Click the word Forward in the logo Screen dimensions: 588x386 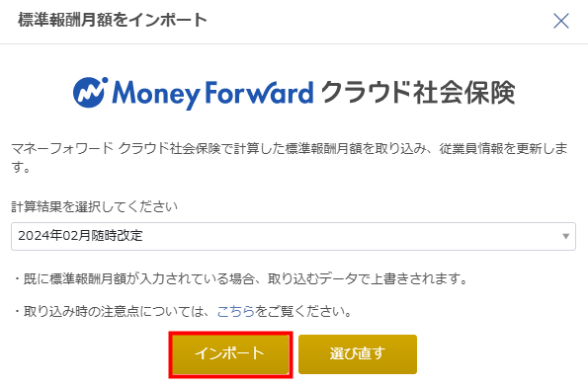pyautogui.click(x=259, y=92)
